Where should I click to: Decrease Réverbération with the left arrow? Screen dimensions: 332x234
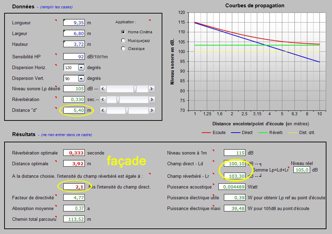pos(103,100)
